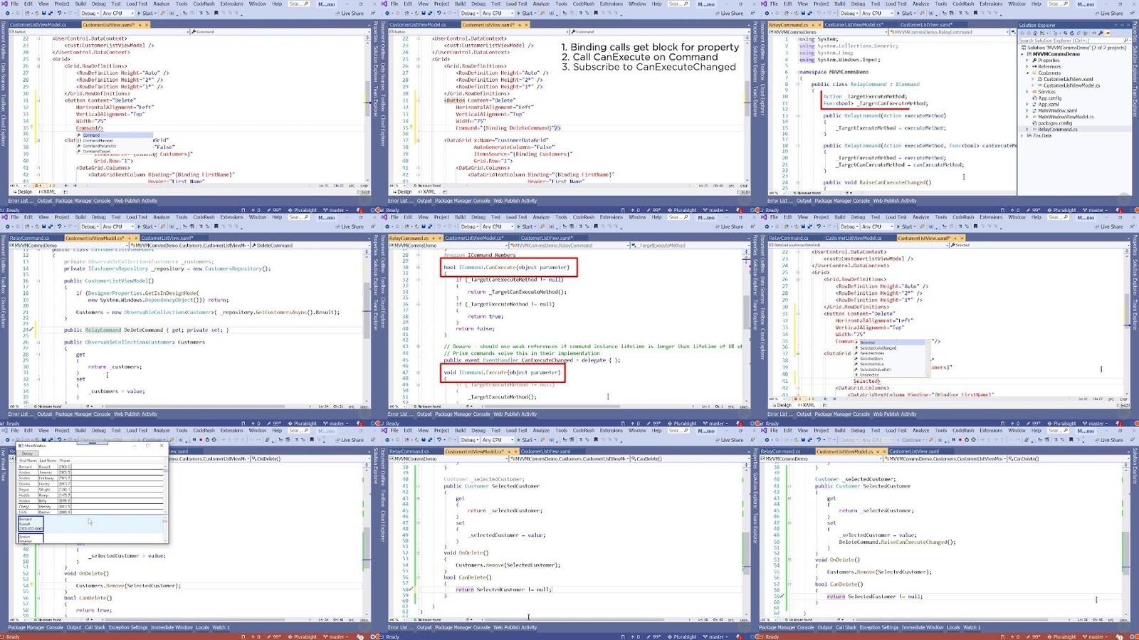The width and height of the screenshot is (1139, 640).
Task: Toggle Show All Files in Solution Explorer toolbar
Action: click(x=1086, y=33)
